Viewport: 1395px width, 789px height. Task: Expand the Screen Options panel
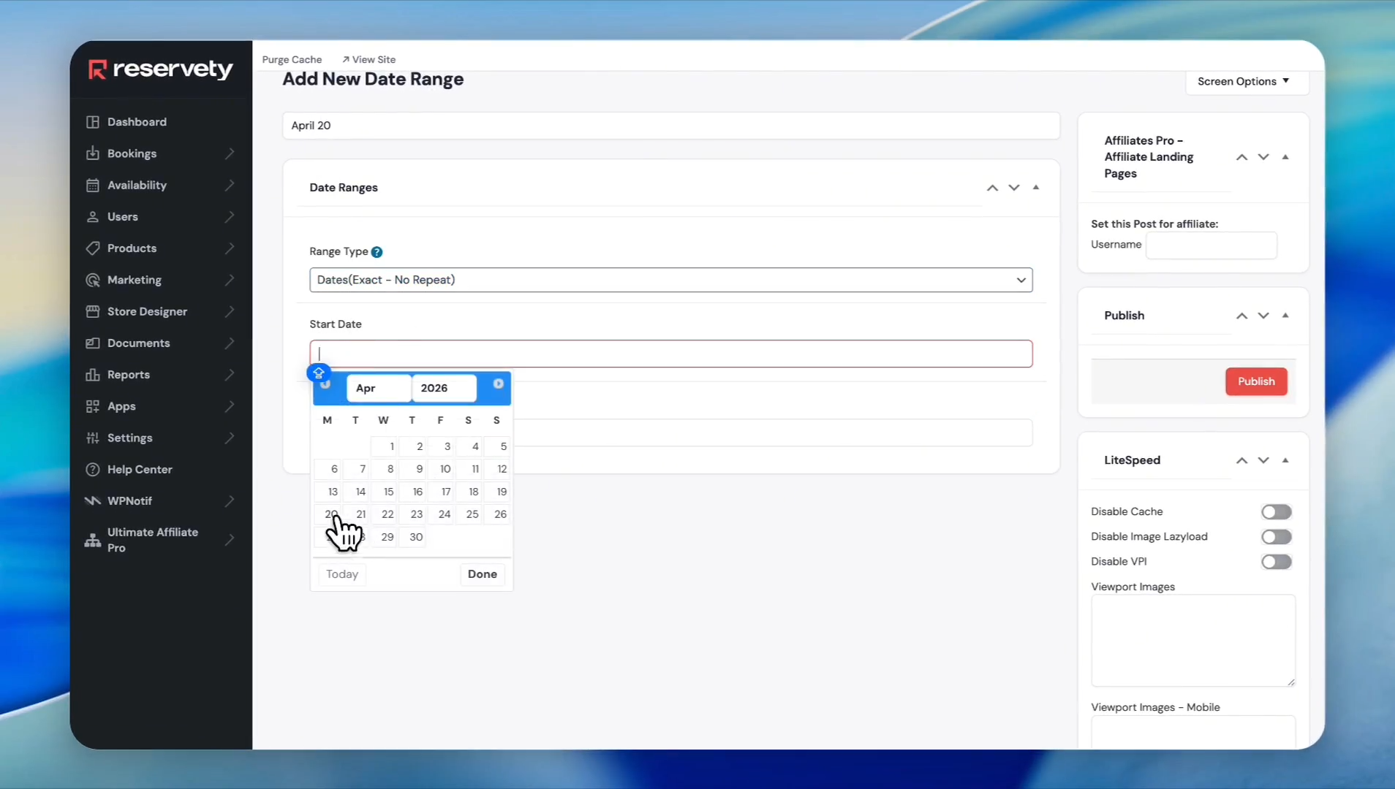(1243, 82)
